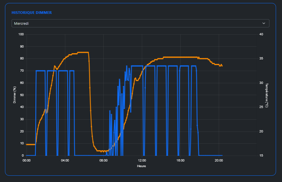Image resolution: width=282 pixels, height=182 pixels.
Task: Select the HISTORIQUE DIMMER heading
Action: [31, 13]
